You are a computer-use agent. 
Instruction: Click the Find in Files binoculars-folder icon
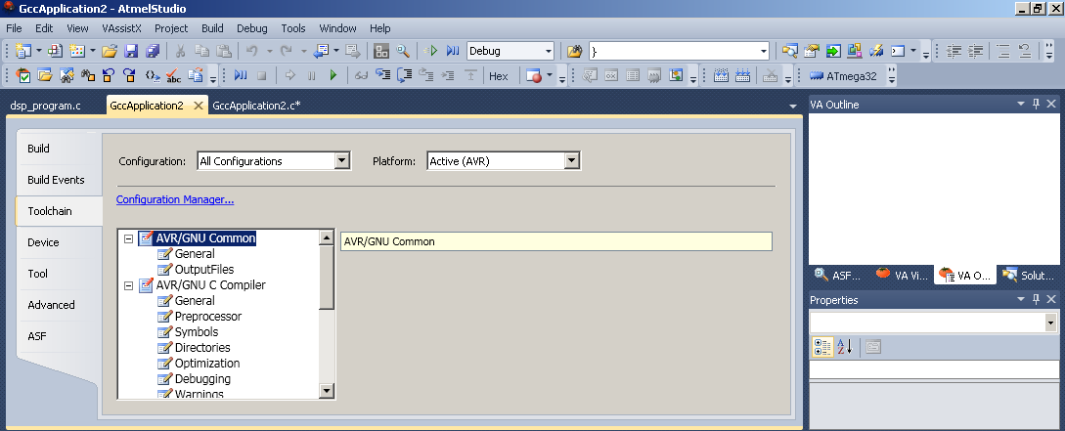tap(575, 51)
